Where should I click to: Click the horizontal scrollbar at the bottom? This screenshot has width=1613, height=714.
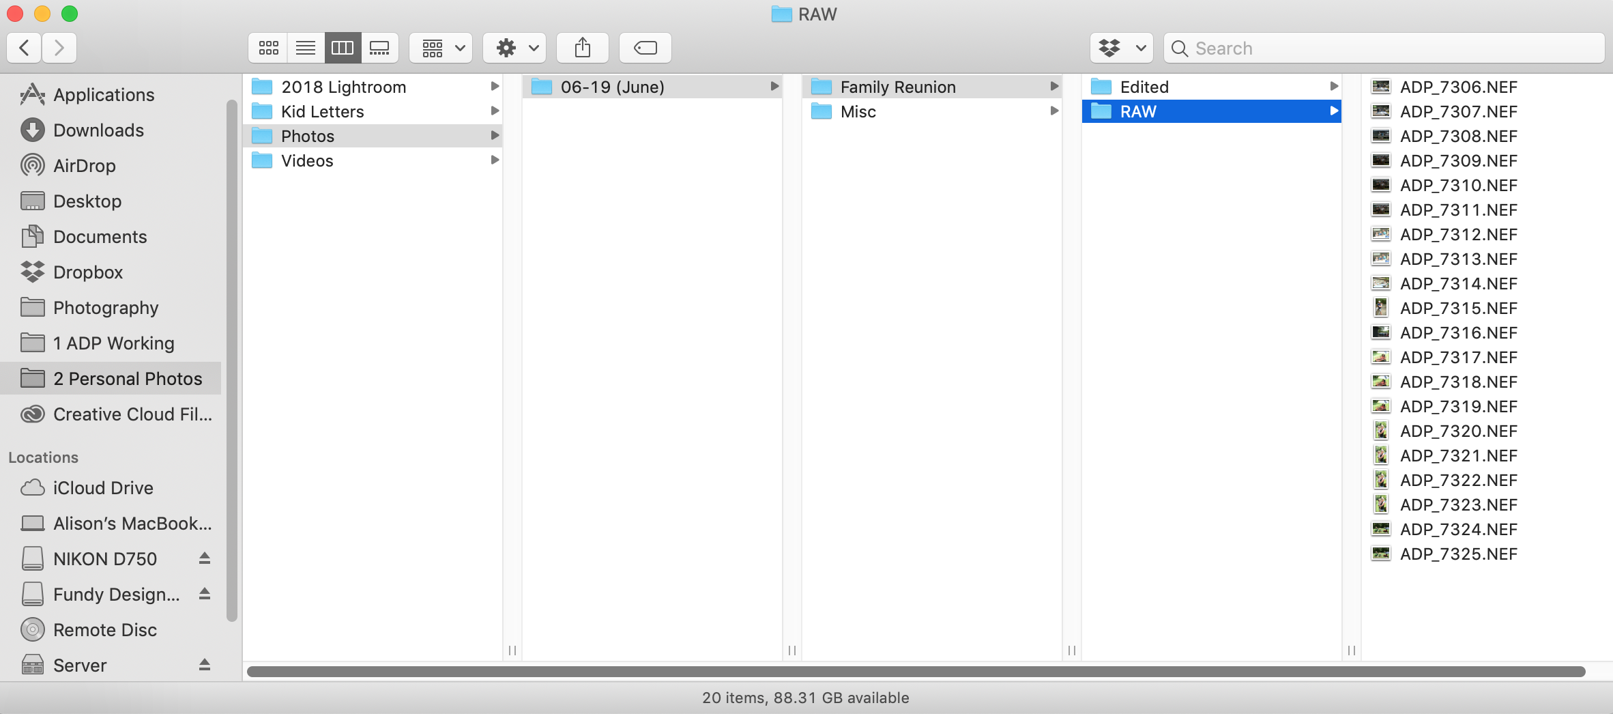[x=916, y=672]
